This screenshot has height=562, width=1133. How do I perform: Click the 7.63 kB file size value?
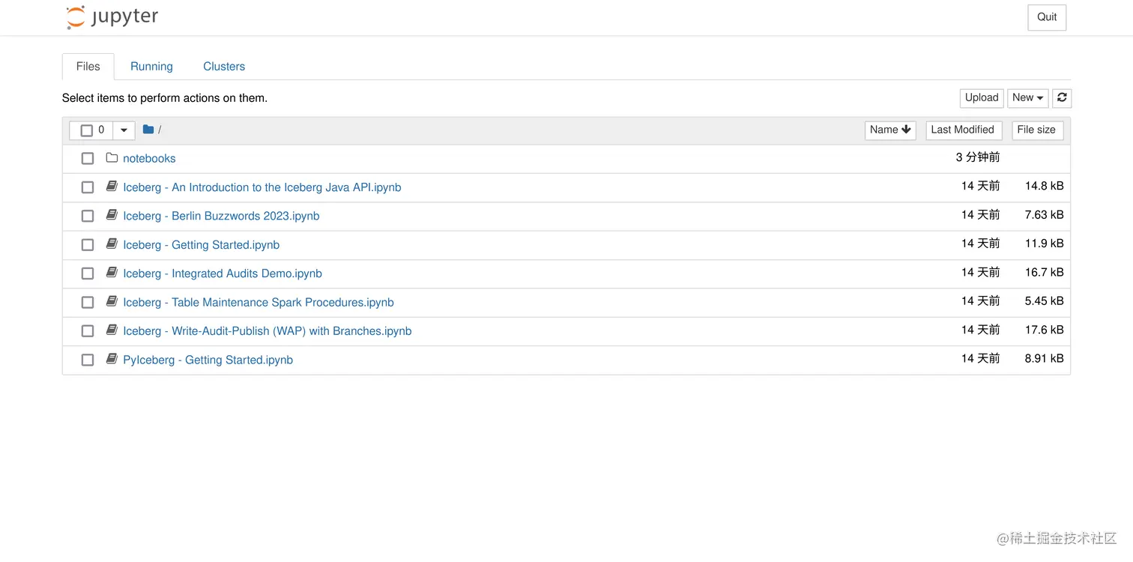coord(1045,214)
